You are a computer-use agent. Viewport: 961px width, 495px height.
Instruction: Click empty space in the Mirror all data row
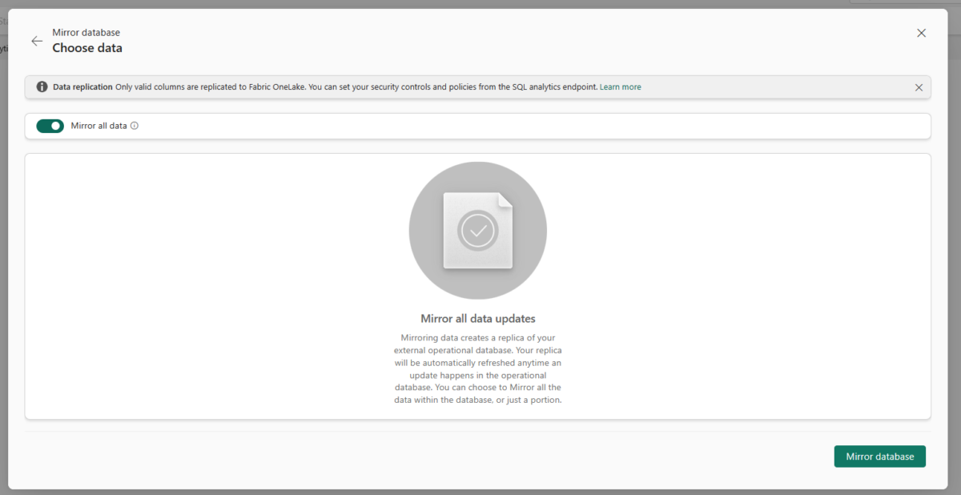(x=521, y=126)
